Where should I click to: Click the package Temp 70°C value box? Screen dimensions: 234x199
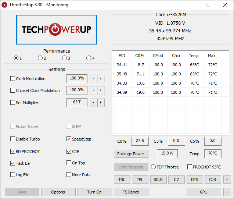213,154
